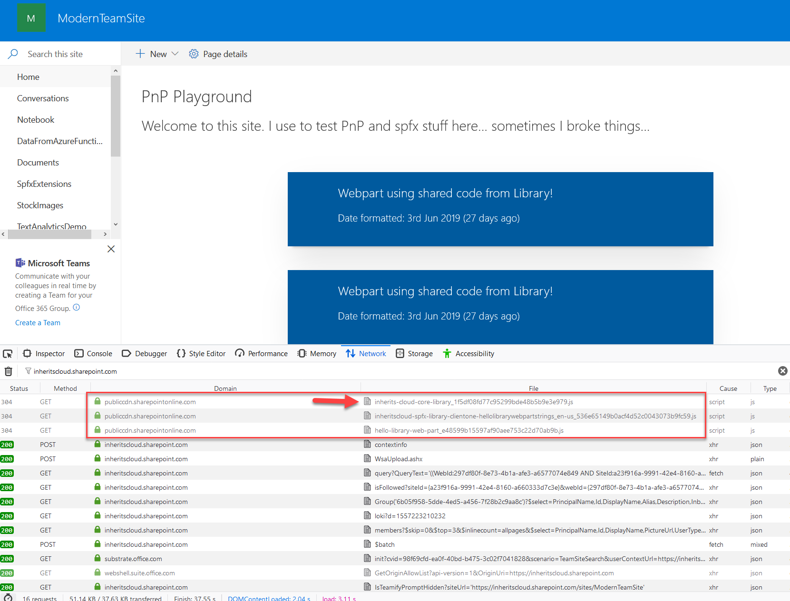Viewport: 790px width, 601px height.
Task: Click the search magnifier icon
Action: click(x=13, y=54)
